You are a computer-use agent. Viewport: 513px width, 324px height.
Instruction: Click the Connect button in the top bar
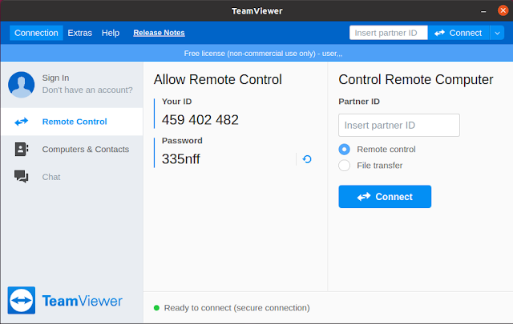pos(458,33)
